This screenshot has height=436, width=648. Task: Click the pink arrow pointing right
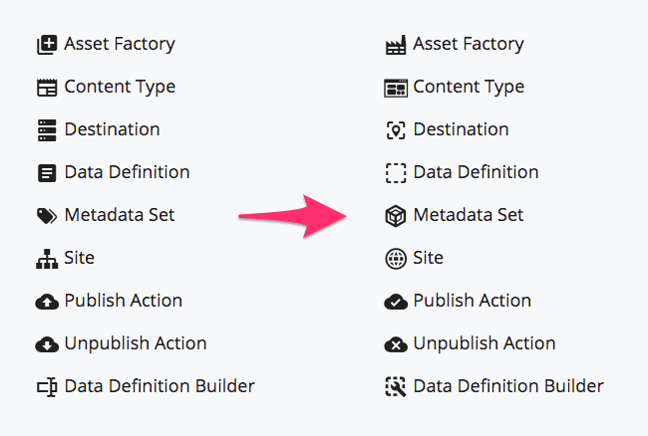(x=292, y=216)
